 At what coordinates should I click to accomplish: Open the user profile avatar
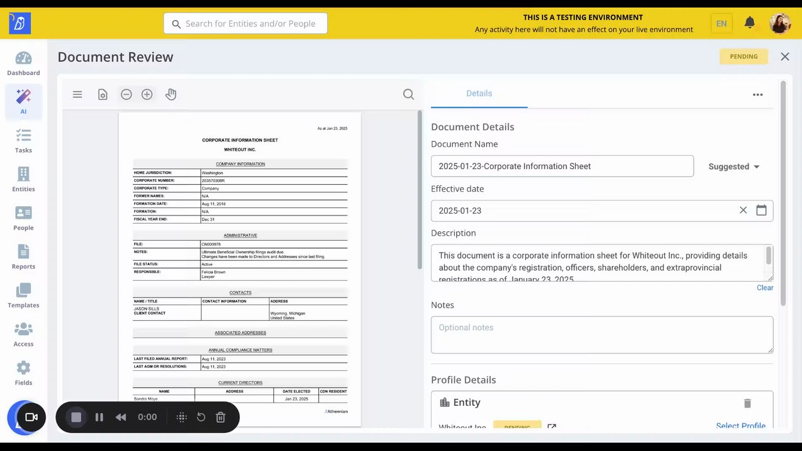tap(780, 23)
